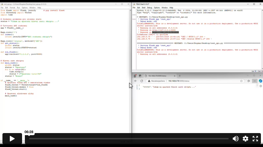This screenshot has height=147, width=263.
Task: Reload the browser page
Action: [142, 81]
